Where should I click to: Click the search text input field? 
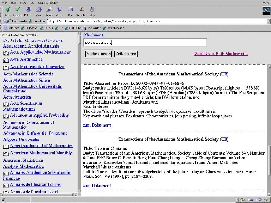click(x=145, y=42)
